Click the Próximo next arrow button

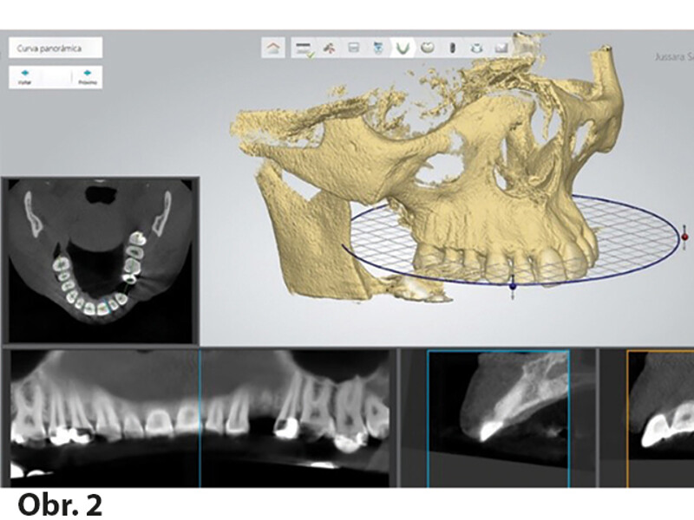click(87, 77)
